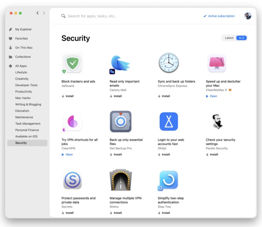This screenshot has height=227, width=262.
Task: Open ClearVPN with the Open button
Action: pyautogui.click(x=68, y=155)
